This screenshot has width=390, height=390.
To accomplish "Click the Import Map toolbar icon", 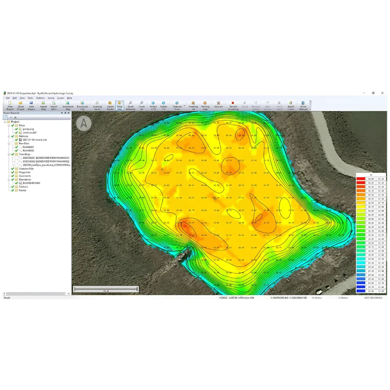I will (x=43, y=106).
